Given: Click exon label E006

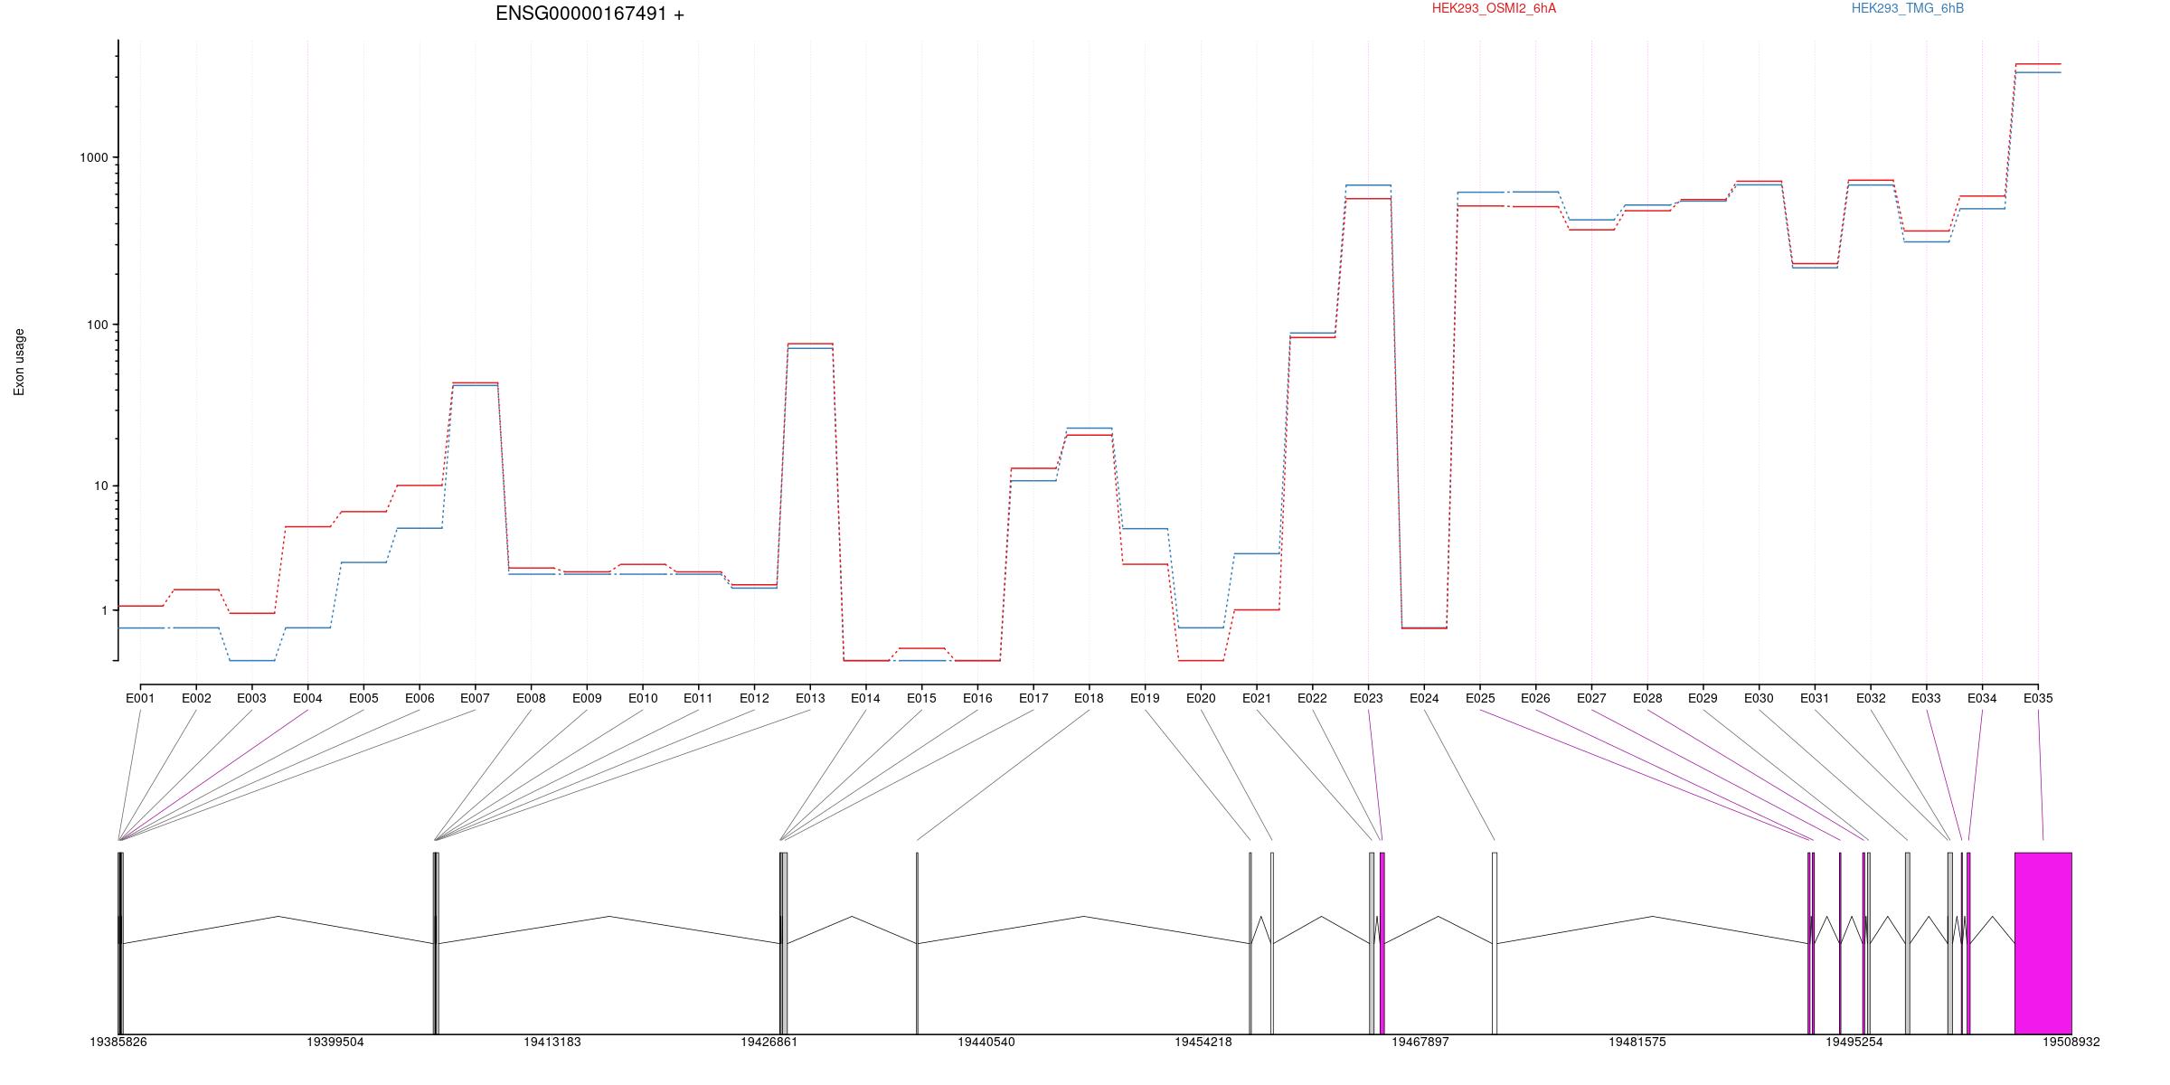Looking at the screenshot, I should click(x=420, y=698).
